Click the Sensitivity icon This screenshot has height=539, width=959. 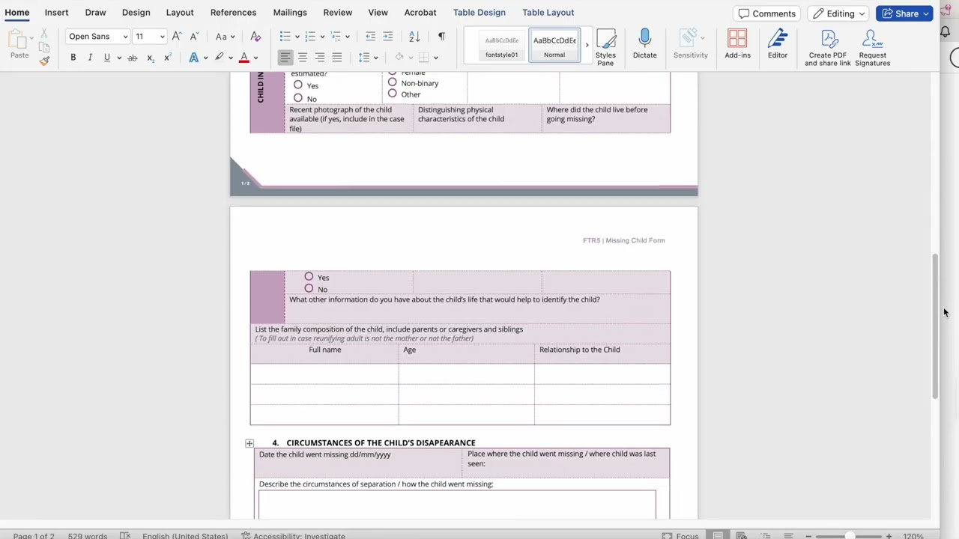pos(690,45)
